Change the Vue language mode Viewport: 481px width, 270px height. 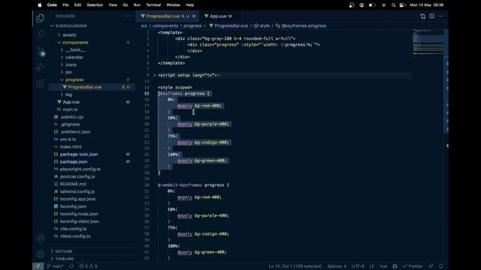click(x=383, y=266)
